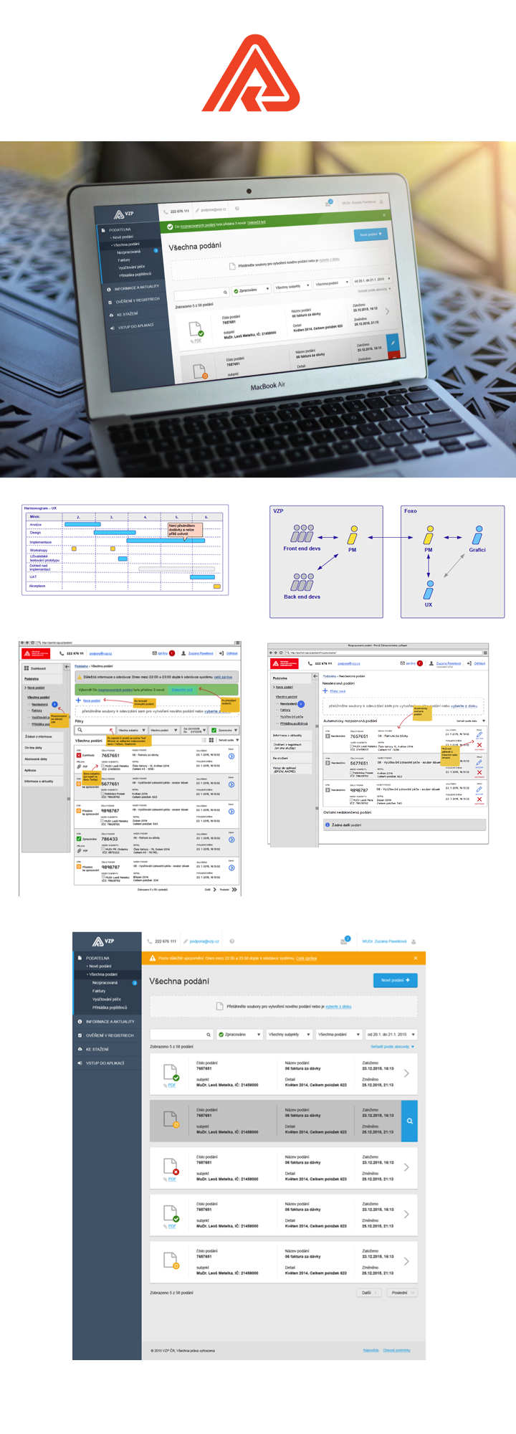The height and width of the screenshot is (1434, 516).
Task: Click the search input field in bottom mockup
Action: click(x=182, y=1035)
